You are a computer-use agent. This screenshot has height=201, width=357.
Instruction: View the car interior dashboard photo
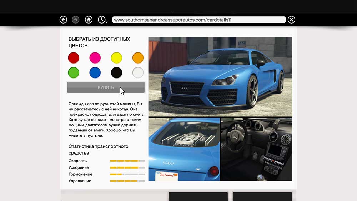pyautogui.click(x=257, y=149)
